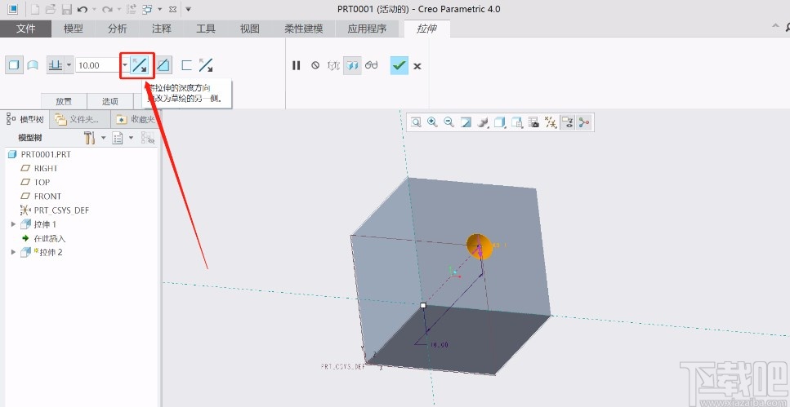Click the windows switch icon
The image size is (790, 407).
(x=148, y=9)
